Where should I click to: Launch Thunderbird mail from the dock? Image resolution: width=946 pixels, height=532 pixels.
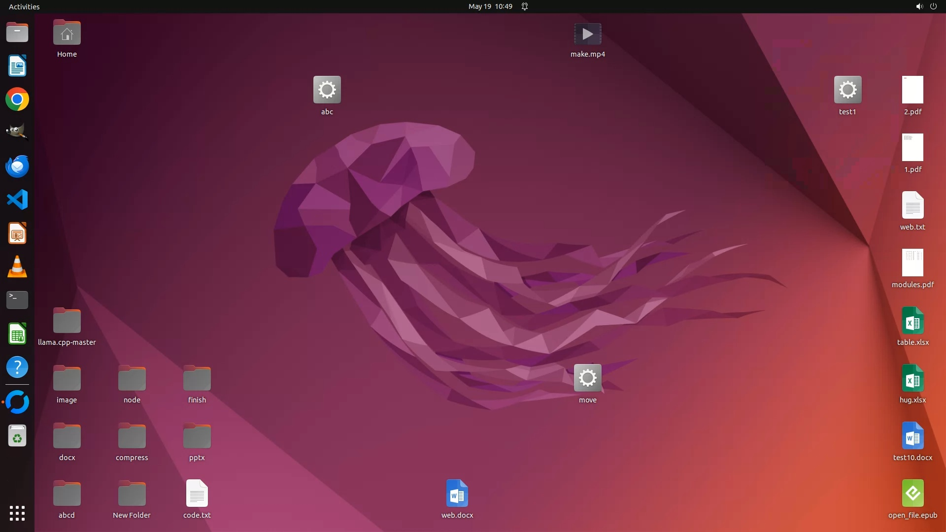click(x=17, y=166)
